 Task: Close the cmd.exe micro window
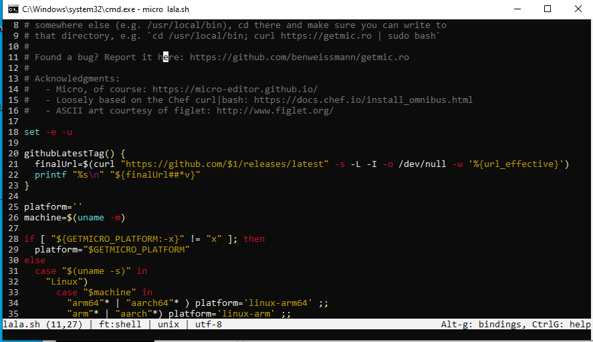click(578, 9)
